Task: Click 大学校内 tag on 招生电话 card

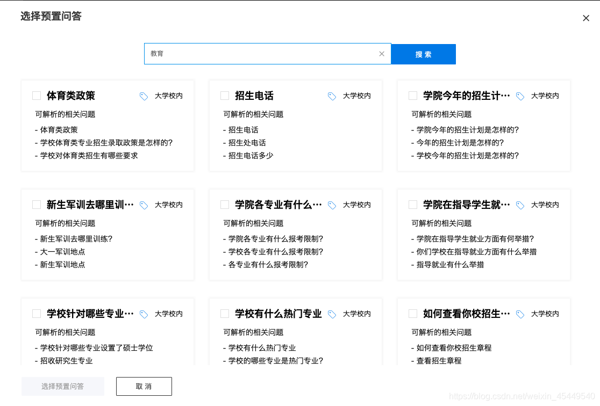Action: 356,96
